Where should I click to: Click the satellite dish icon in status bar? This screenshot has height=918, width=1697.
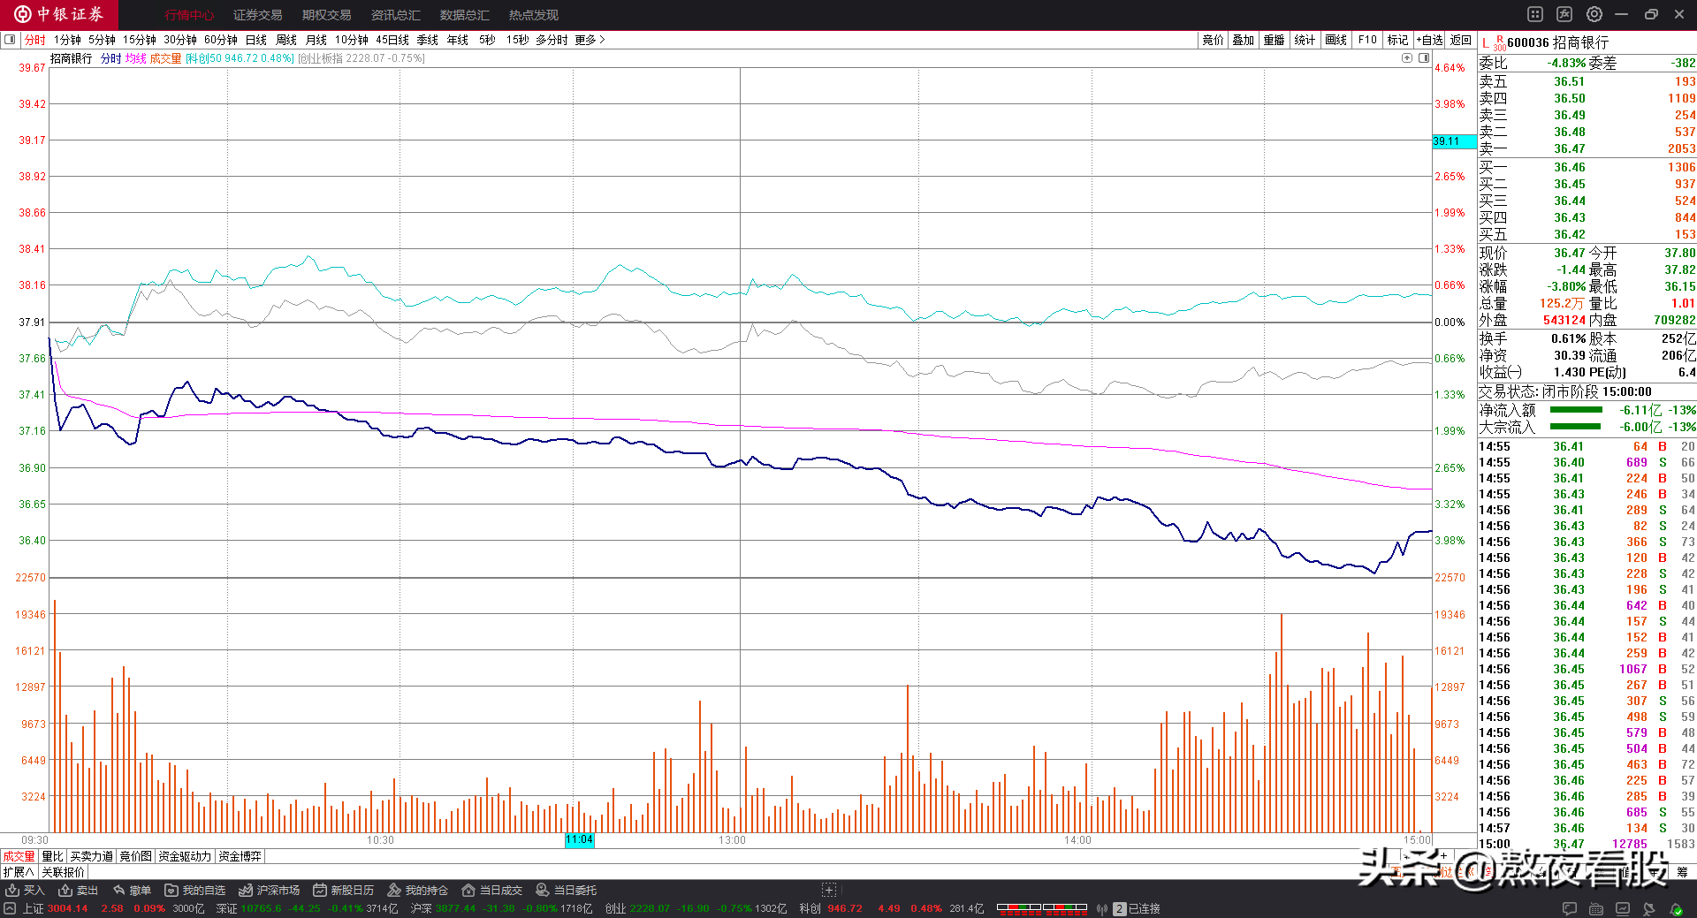click(x=1649, y=908)
